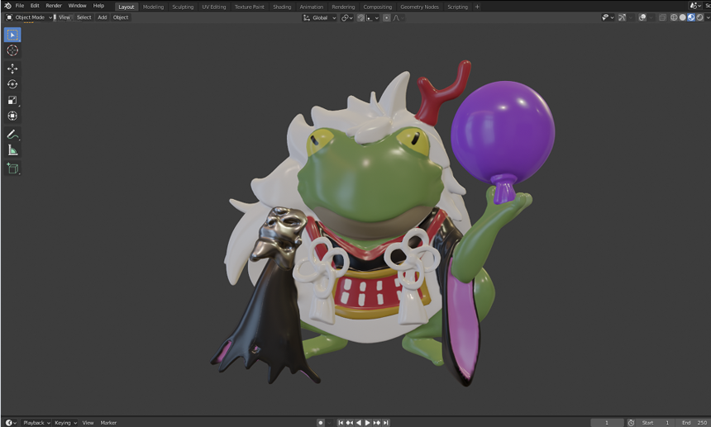This screenshot has width=711, height=427.
Task: Open the viewport View menu
Action: pyautogui.click(x=64, y=17)
